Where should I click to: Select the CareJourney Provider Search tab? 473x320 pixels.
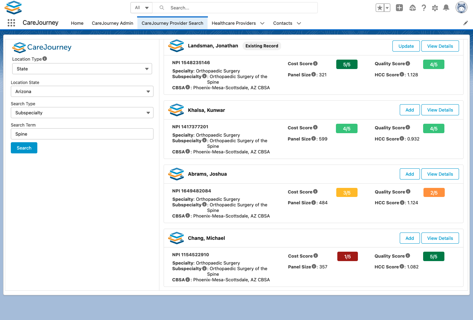[172, 23]
